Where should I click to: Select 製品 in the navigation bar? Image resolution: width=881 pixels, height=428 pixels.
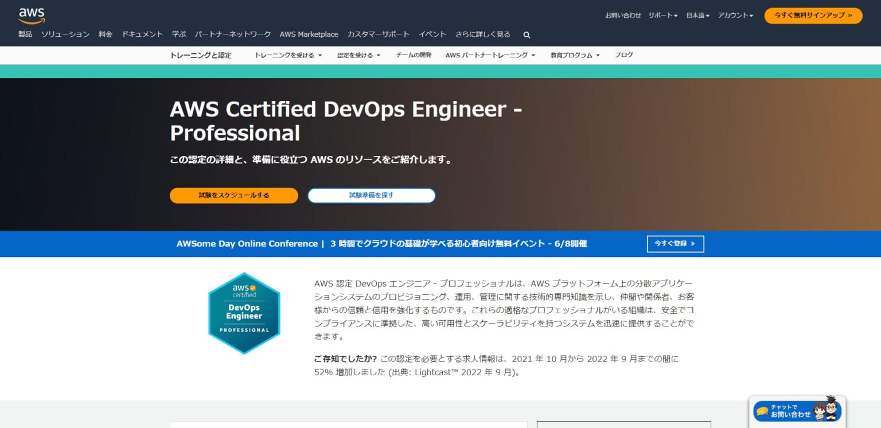point(25,34)
